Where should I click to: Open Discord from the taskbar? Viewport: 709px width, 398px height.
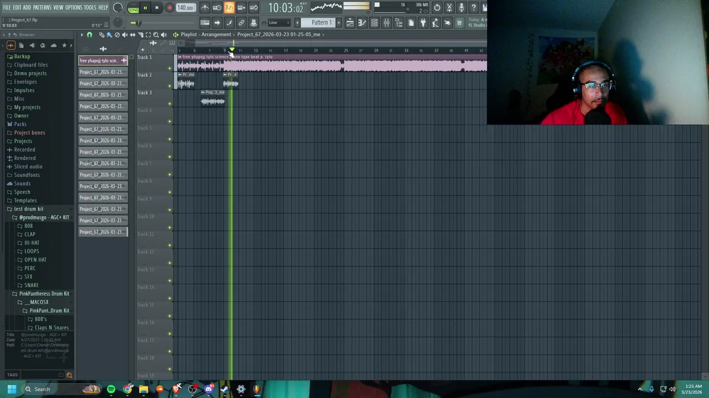[x=209, y=389]
